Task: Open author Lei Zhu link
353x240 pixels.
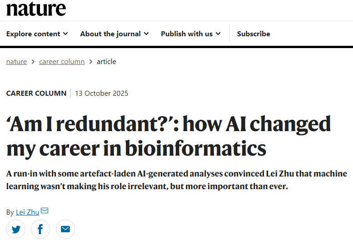Action: point(27,212)
